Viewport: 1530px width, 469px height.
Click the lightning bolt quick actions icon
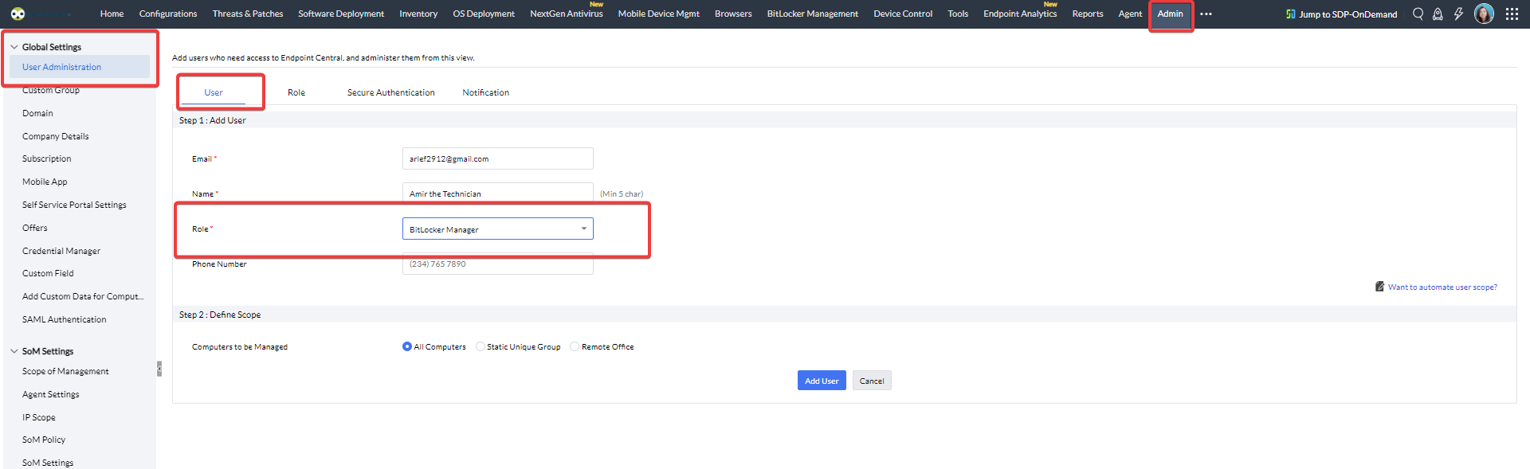click(x=1458, y=14)
